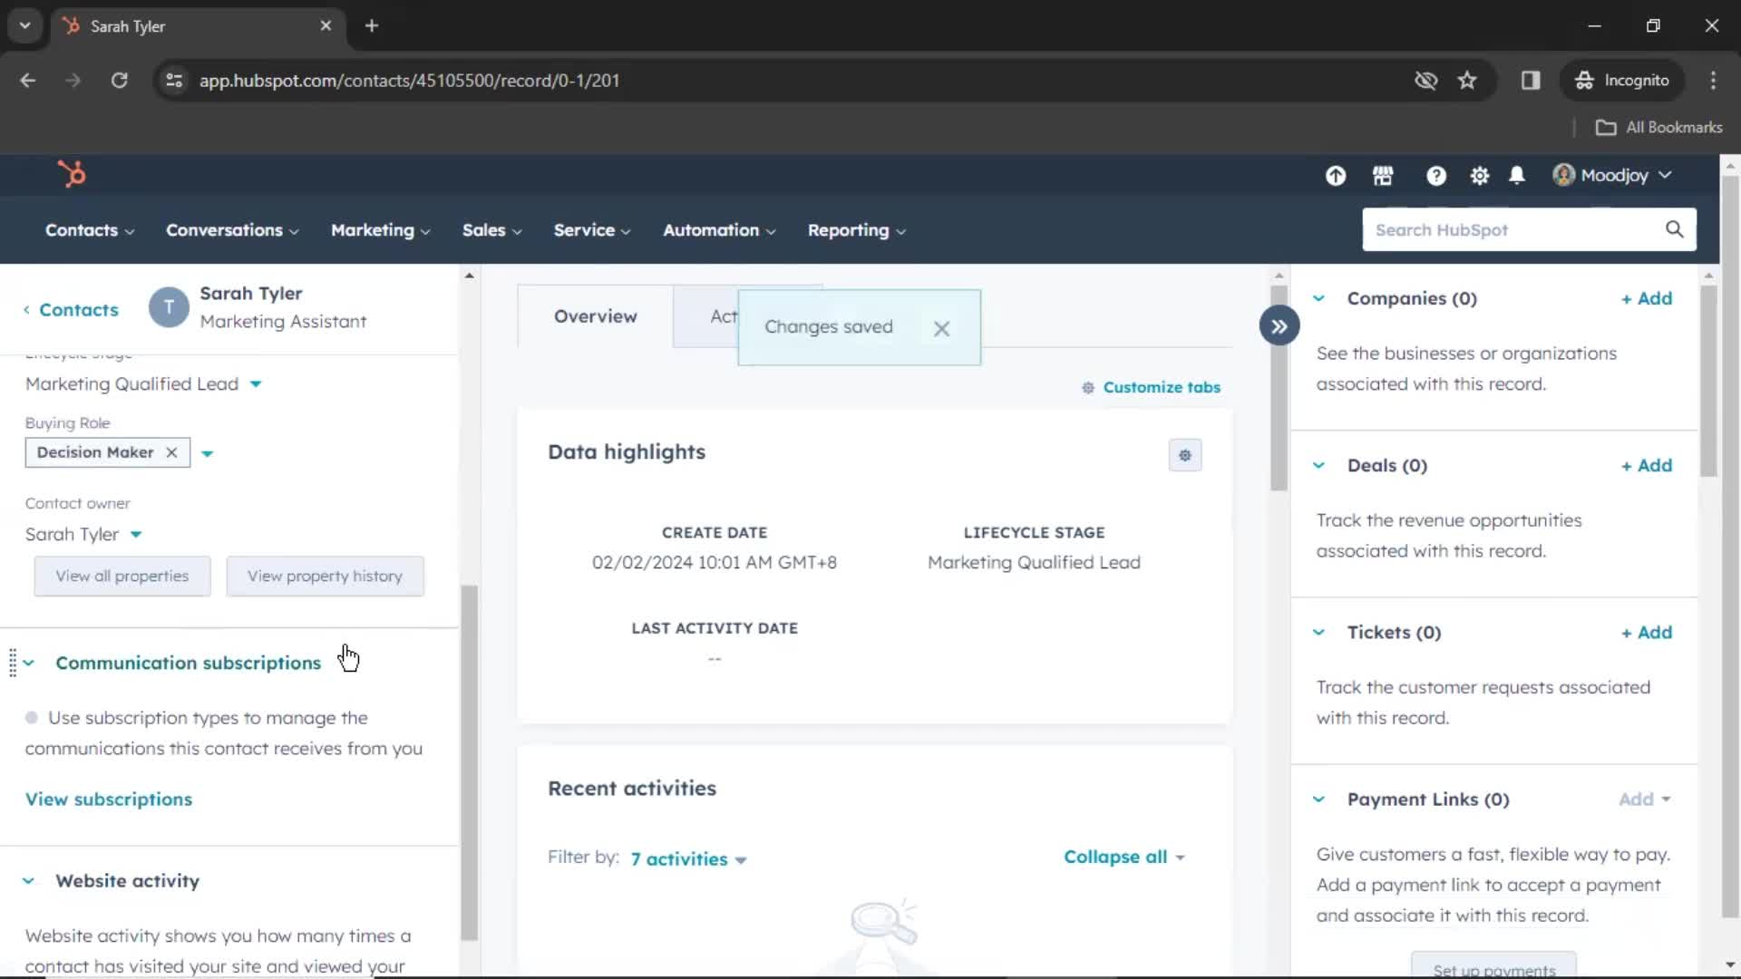The width and height of the screenshot is (1741, 979).
Task: Open the Contacts menu item
Action: [82, 229]
